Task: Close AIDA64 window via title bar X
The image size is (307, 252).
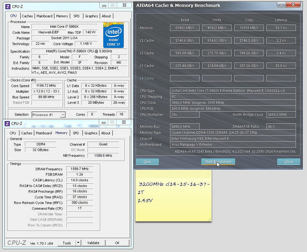Action: (x=293, y=5)
